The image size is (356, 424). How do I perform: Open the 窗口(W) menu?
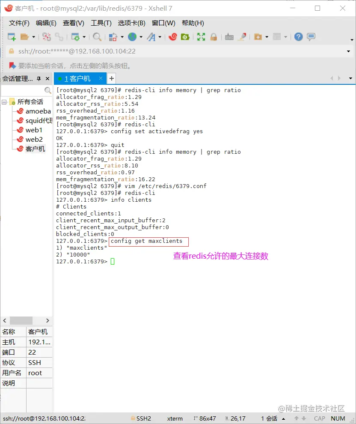[x=163, y=23]
